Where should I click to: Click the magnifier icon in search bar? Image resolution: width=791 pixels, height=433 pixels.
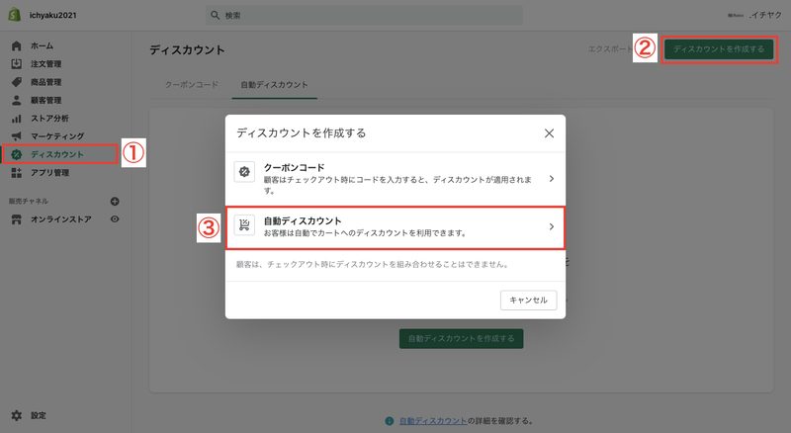tap(215, 15)
